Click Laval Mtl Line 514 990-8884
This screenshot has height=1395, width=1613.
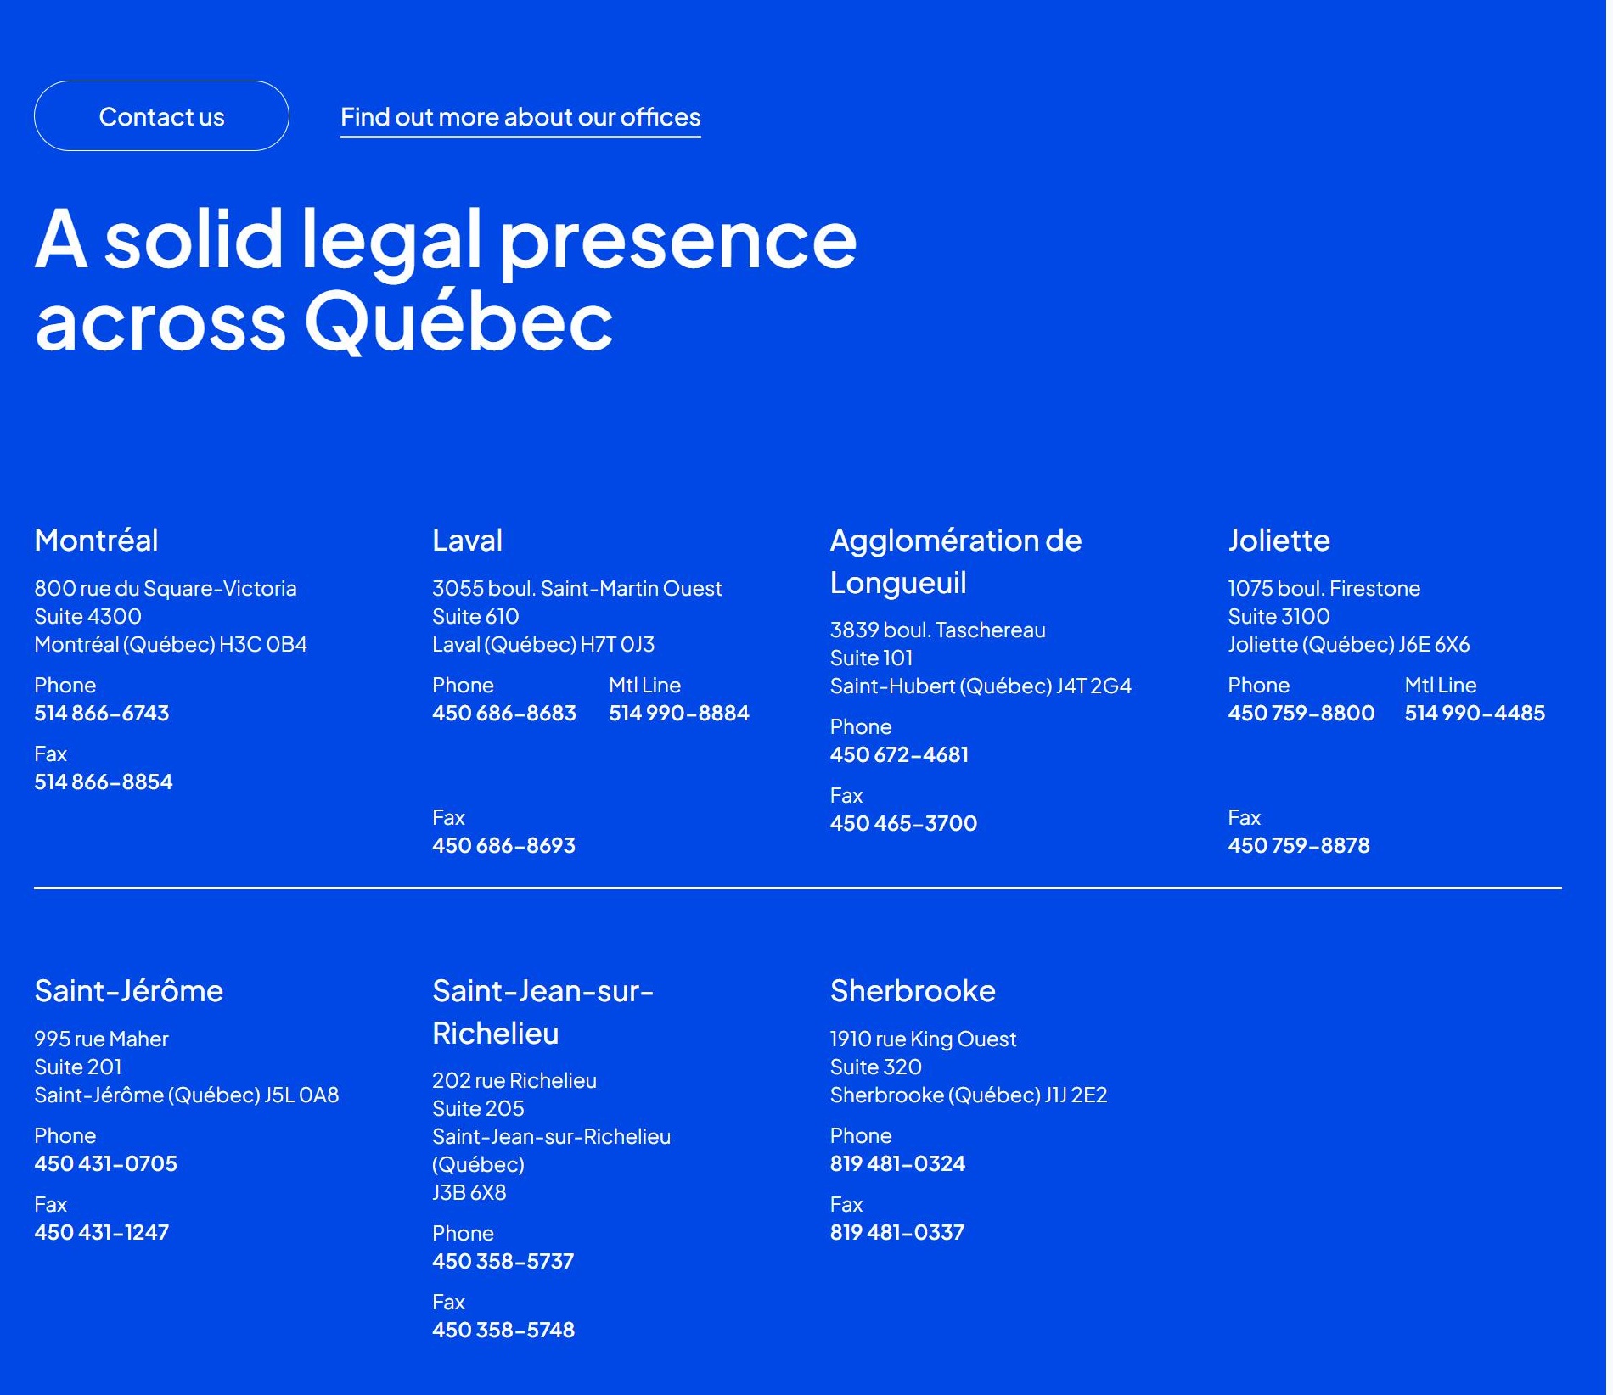[679, 713]
